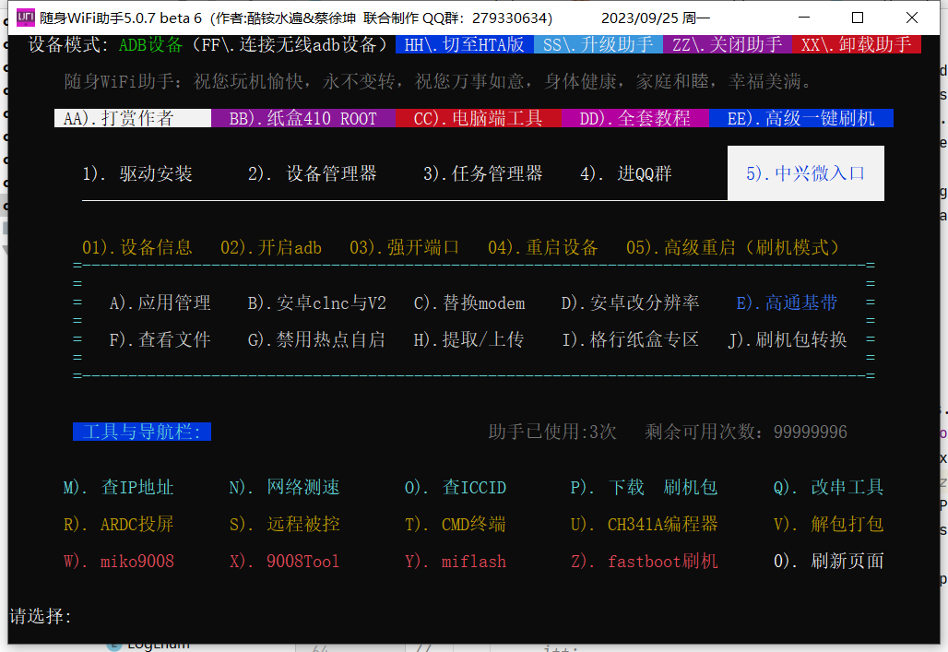This screenshot has height=652, width=948.
Task: Click ZZ\. 关闭助手 to close assistant
Action: point(728,45)
